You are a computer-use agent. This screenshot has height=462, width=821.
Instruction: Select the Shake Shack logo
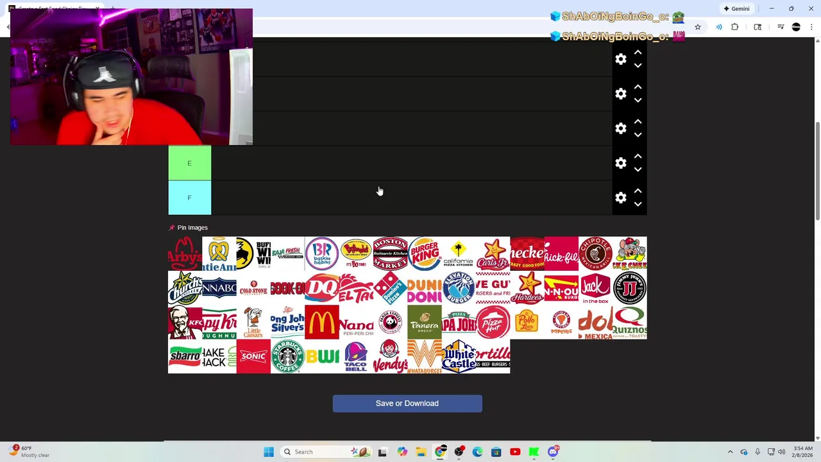(x=219, y=356)
